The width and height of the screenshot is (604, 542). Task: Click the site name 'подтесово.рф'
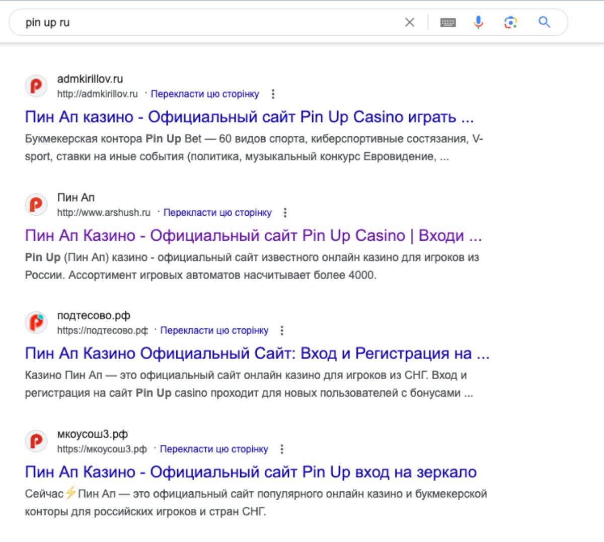94,316
